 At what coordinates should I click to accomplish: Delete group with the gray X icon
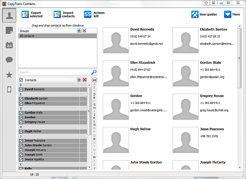tap(84, 31)
